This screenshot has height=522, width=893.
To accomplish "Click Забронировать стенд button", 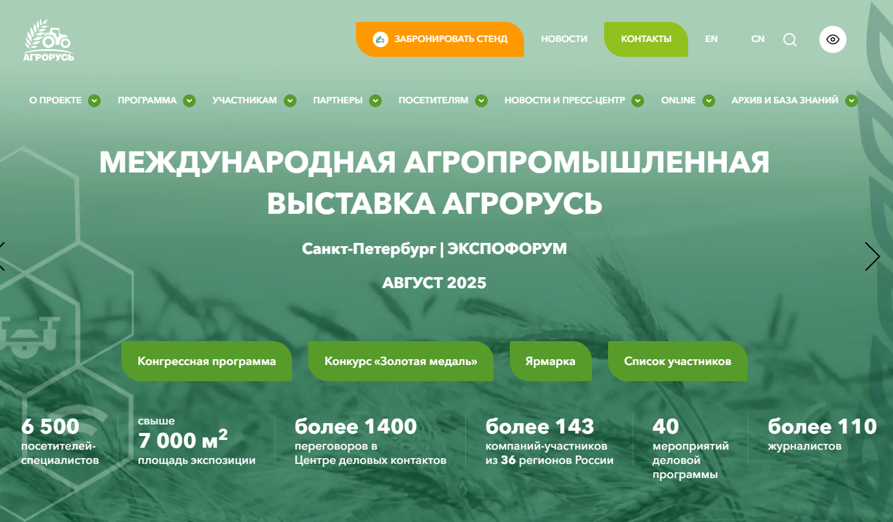I will (440, 39).
